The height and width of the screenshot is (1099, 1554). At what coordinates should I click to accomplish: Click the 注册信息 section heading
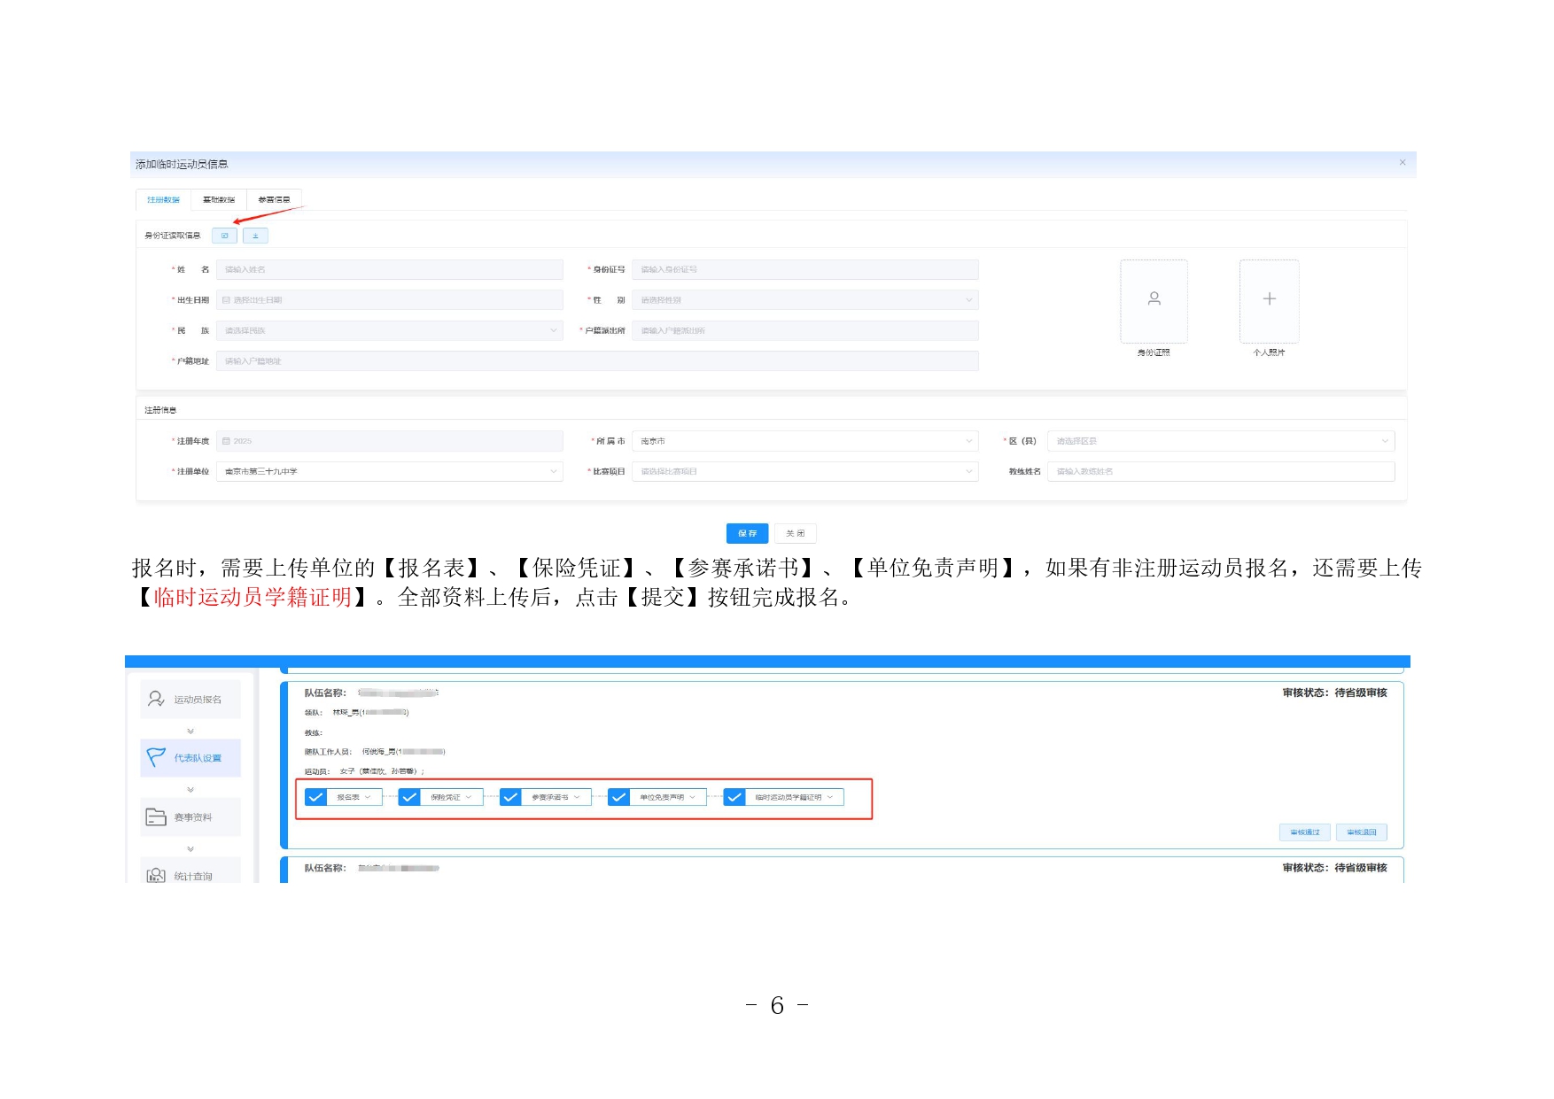(160, 410)
